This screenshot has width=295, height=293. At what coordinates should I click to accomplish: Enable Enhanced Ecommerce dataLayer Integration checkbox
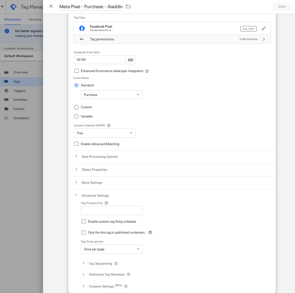(76, 71)
